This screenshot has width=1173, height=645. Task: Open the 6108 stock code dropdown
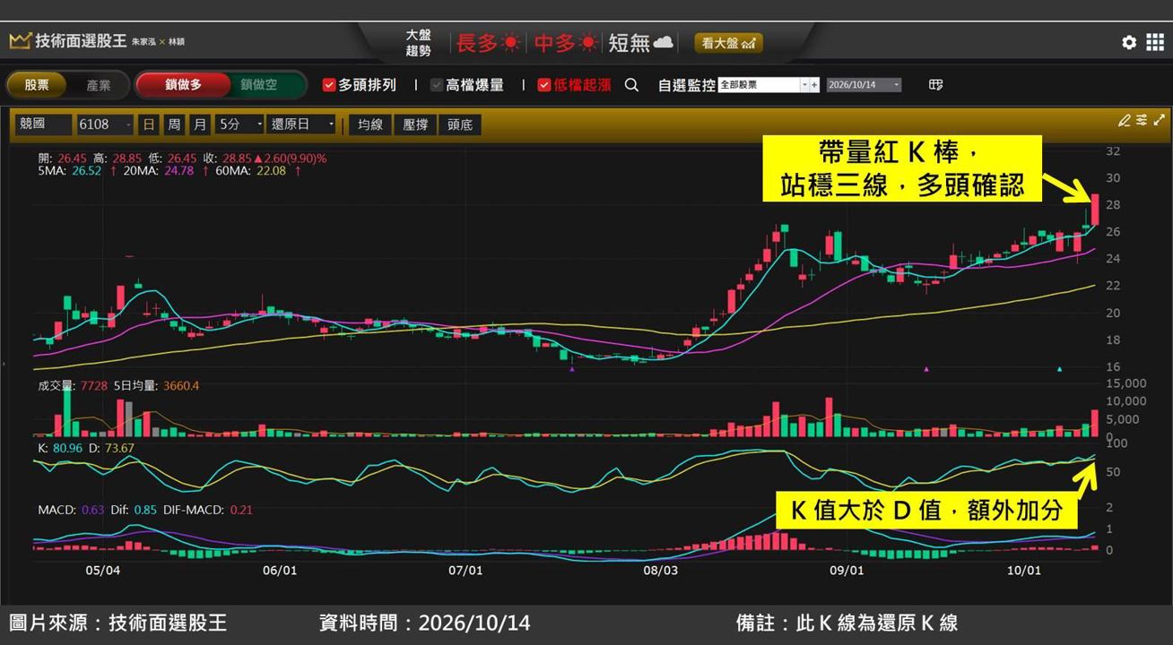[105, 124]
